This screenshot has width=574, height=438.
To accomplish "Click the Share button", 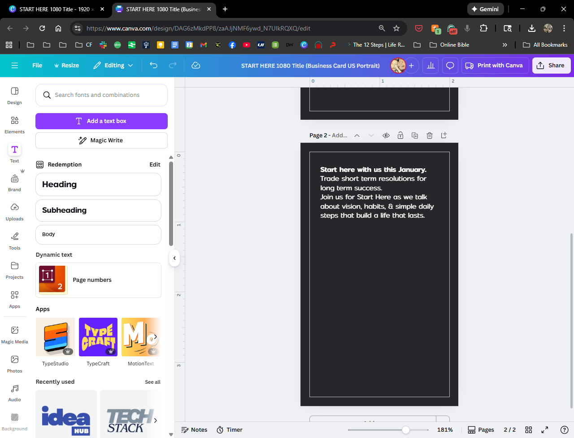I will pyautogui.click(x=551, y=66).
